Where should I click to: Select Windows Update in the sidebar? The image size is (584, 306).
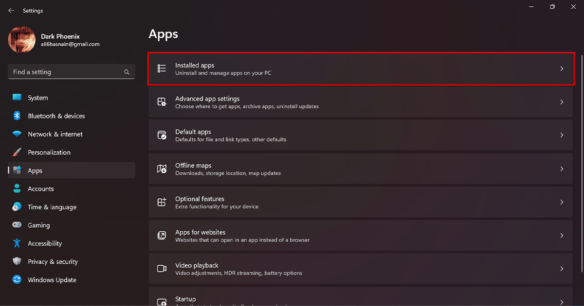coord(52,280)
